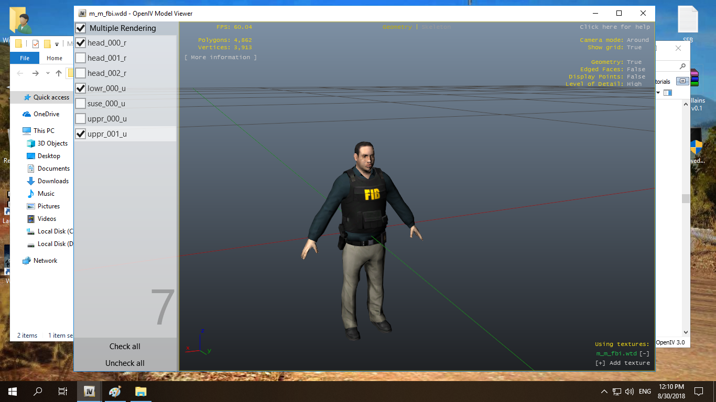Click the Uncheck all button
This screenshot has height=402, width=716.
125,363
